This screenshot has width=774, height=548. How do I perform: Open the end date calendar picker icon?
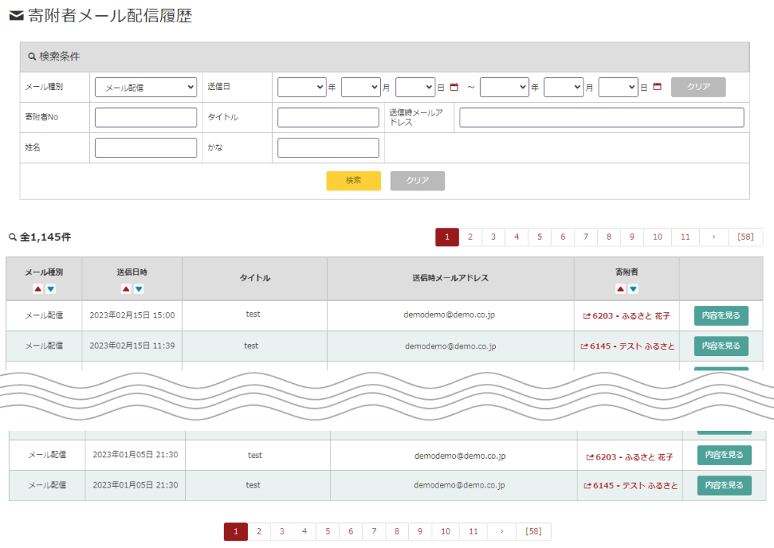pos(658,88)
